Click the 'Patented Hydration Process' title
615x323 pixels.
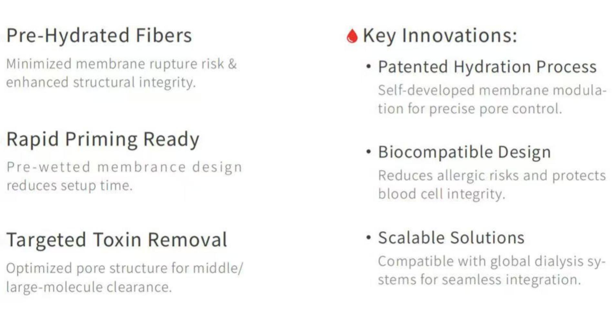[487, 67]
